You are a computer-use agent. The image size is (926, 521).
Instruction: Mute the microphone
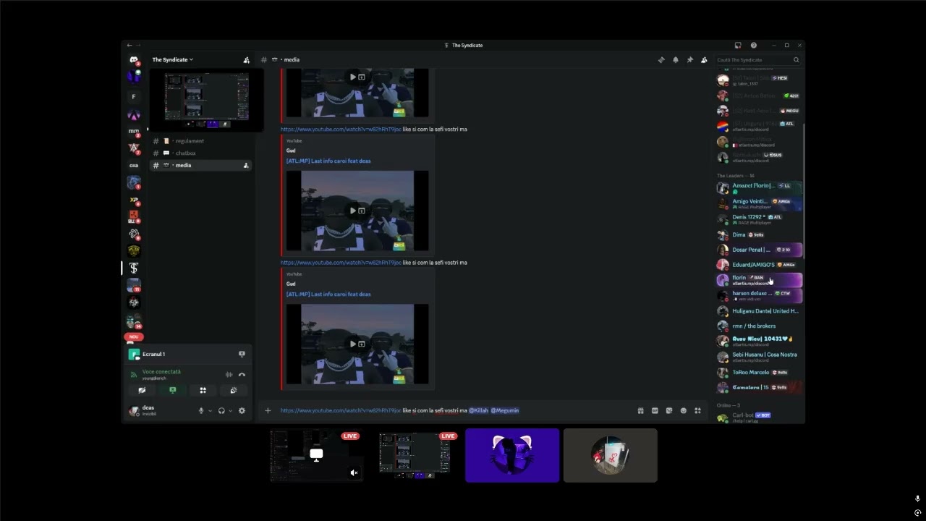(201, 410)
